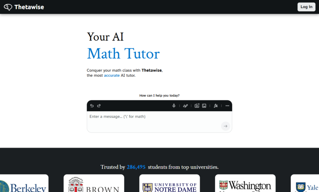Click the Math Tutor heading
The image size is (319, 192).
coord(123,54)
